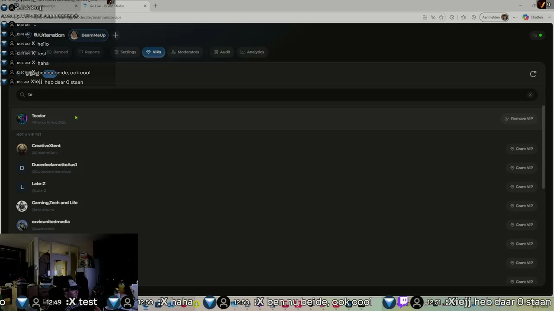
Task: Open the Analytics tab
Action: click(x=252, y=52)
